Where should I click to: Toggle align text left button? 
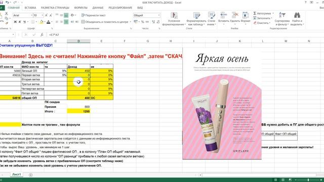tap(57, 22)
